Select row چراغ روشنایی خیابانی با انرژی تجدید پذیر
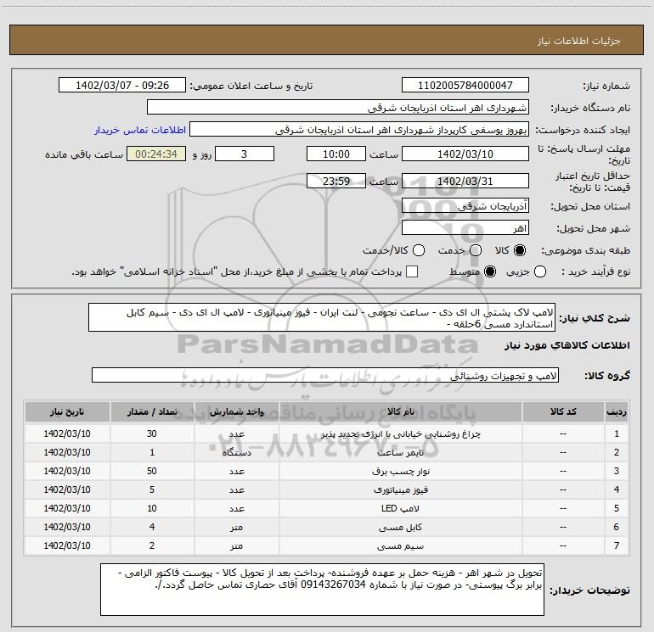 (x=327, y=433)
